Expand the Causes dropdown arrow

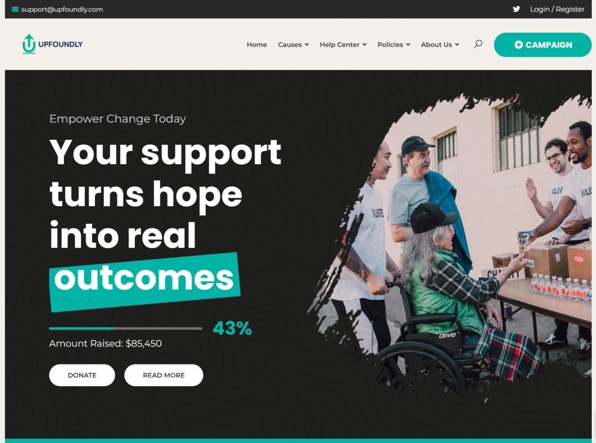coord(307,45)
